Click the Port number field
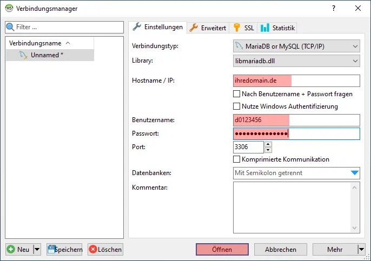The image size is (371, 261). click(248, 147)
